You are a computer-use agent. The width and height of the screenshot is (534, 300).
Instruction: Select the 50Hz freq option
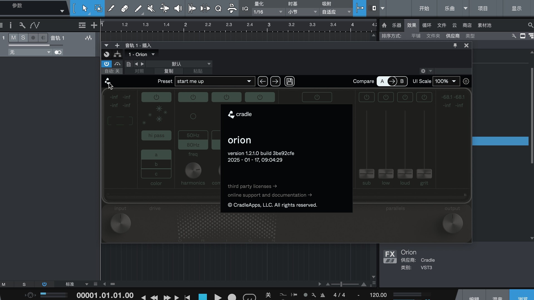193,135
